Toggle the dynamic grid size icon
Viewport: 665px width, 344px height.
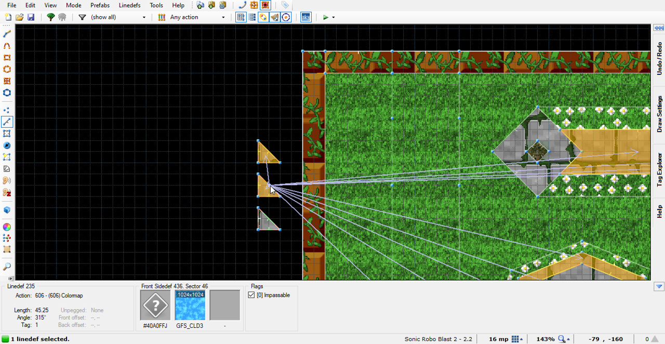tap(252, 17)
